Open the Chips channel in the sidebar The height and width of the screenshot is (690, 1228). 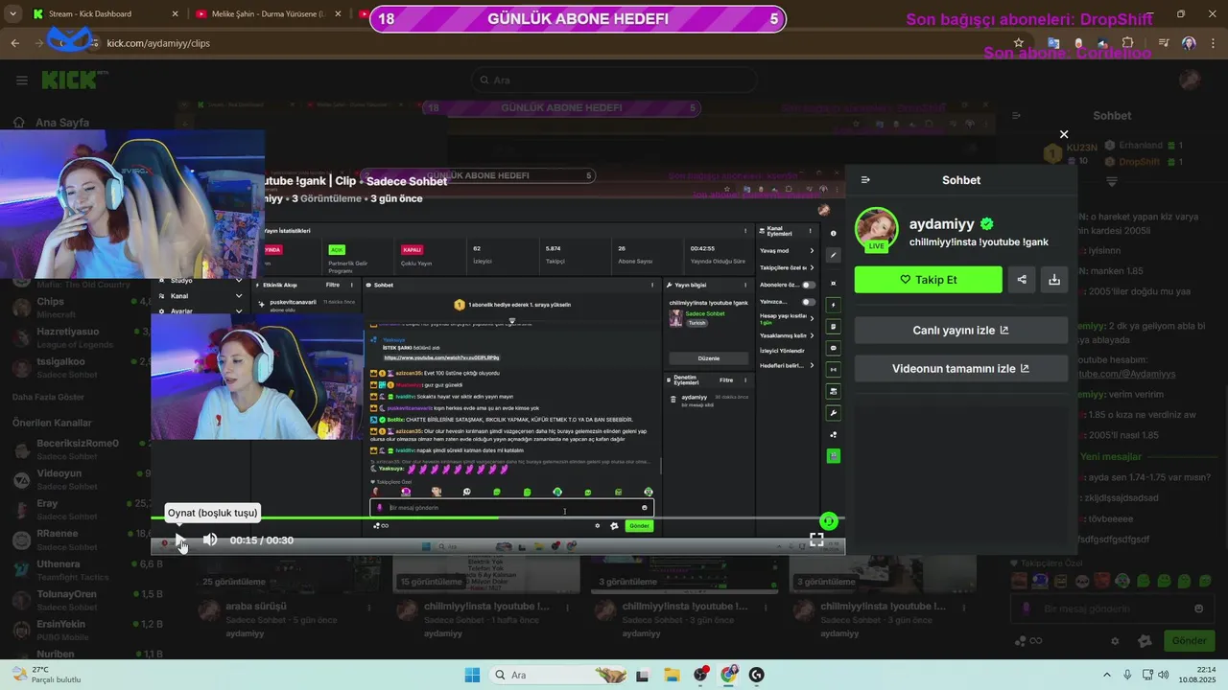80,307
